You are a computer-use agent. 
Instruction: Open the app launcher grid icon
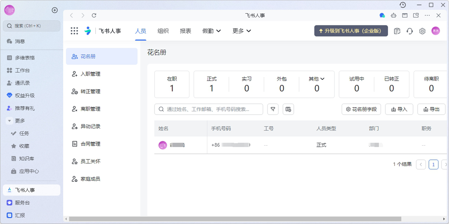tap(74, 31)
